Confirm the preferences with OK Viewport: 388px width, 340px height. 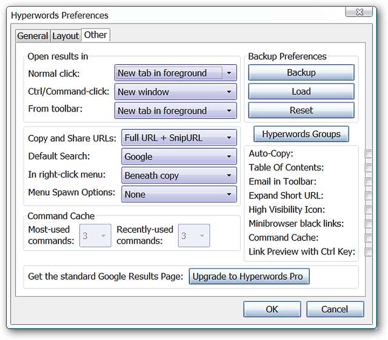click(x=272, y=309)
